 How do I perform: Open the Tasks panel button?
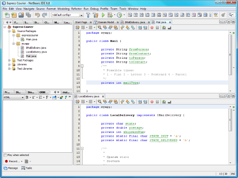[27, 168]
